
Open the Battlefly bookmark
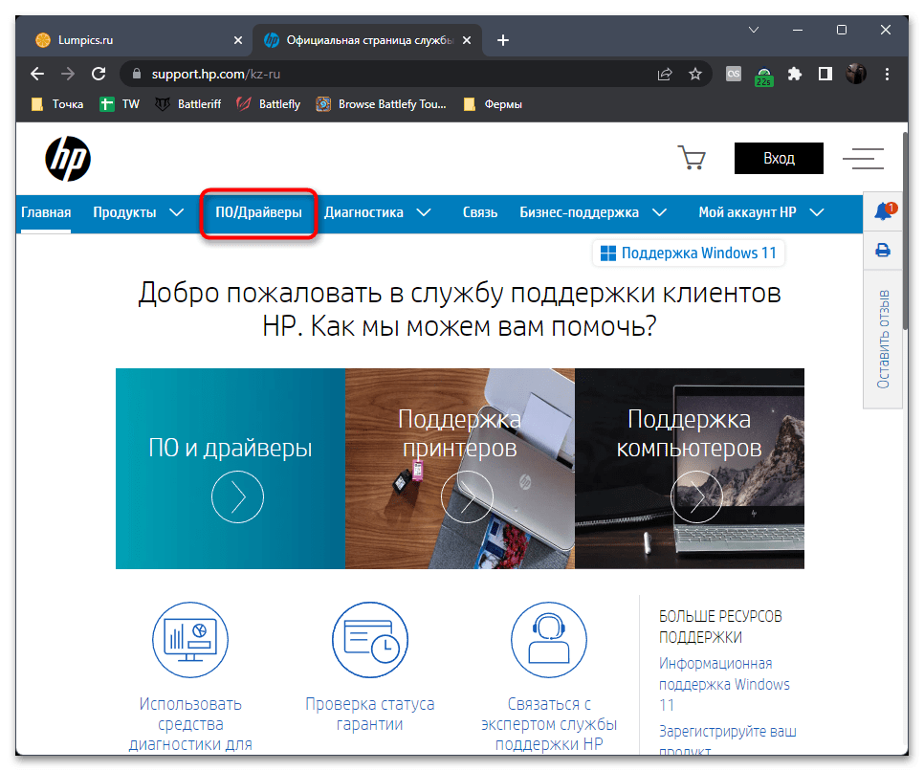268,104
